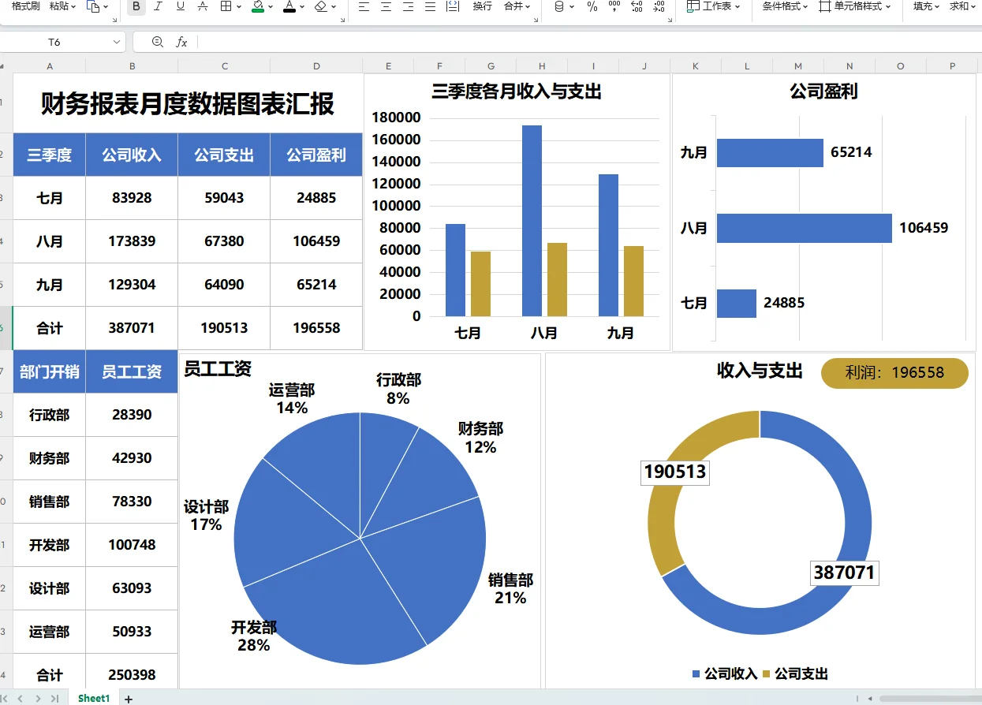Toggle italic formatting

click(158, 8)
